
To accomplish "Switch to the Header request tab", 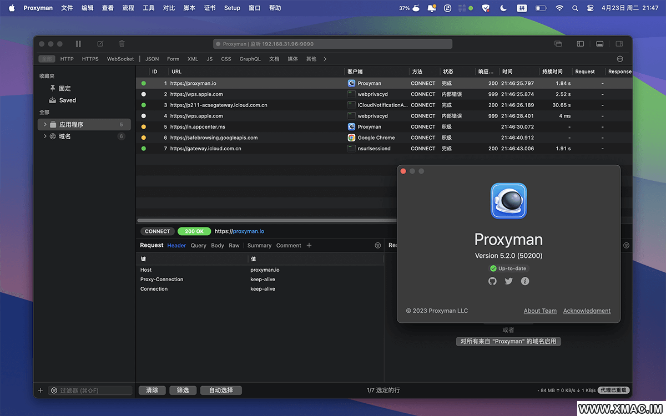I will pyautogui.click(x=177, y=245).
